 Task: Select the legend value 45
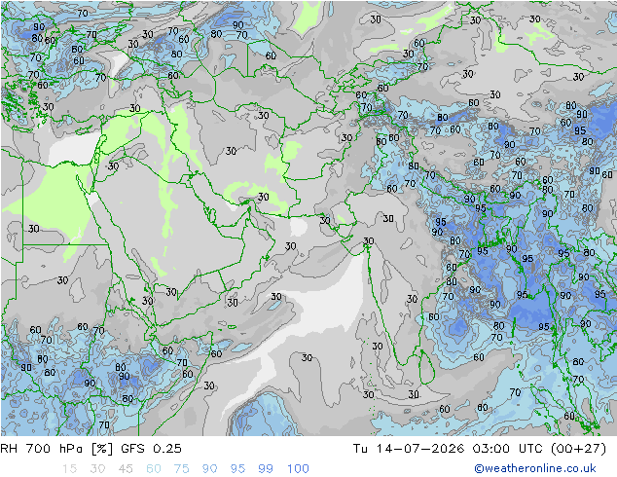pos(126,469)
